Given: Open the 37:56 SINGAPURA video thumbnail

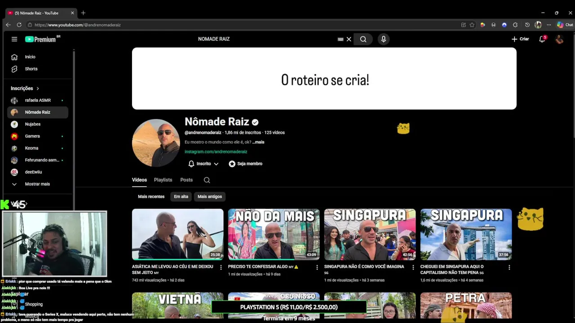Looking at the screenshot, I should coord(466,234).
